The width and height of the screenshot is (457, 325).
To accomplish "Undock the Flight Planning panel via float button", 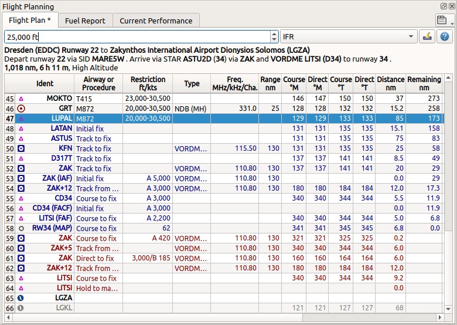I will click(x=444, y=6).
